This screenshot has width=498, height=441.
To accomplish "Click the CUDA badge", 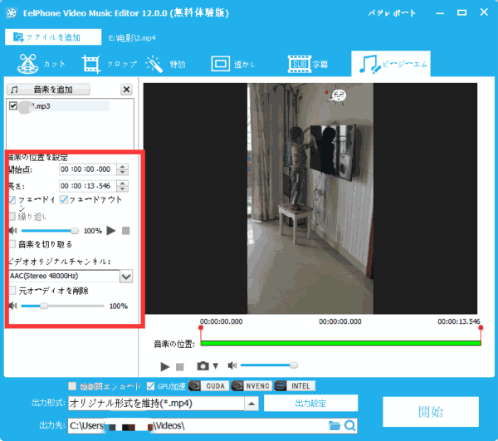I will click(208, 385).
